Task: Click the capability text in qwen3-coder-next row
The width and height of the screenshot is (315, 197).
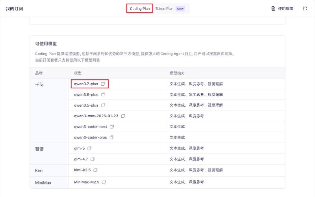Action: (177, 127)
